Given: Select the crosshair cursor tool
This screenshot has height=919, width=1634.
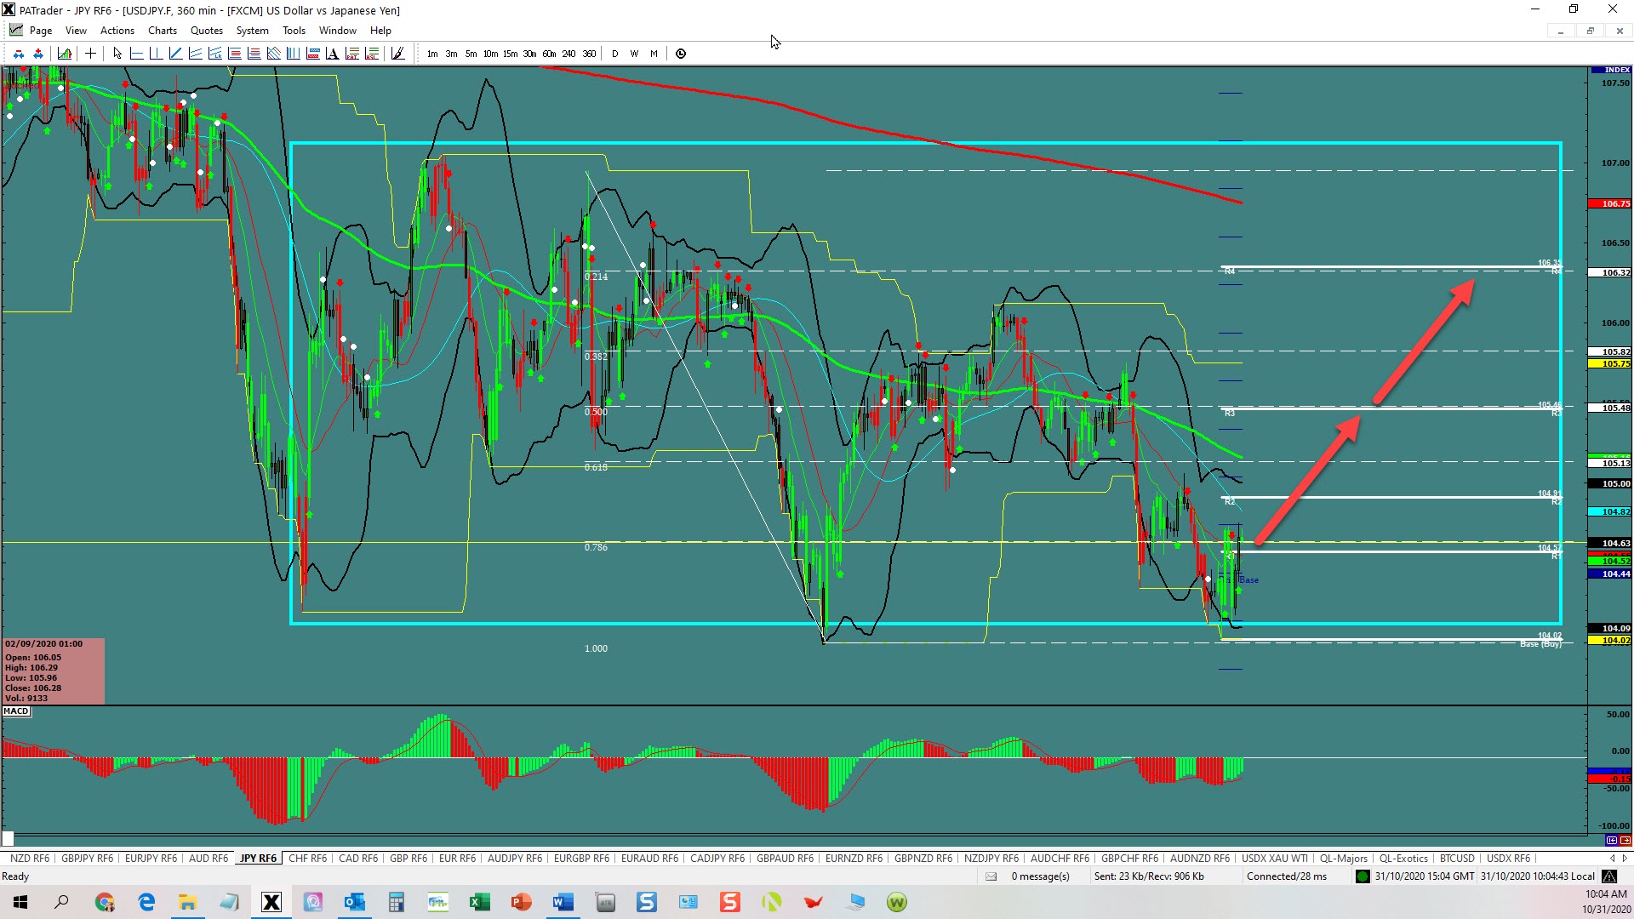Looking at the screenshot, I should [x=90, y=54].
